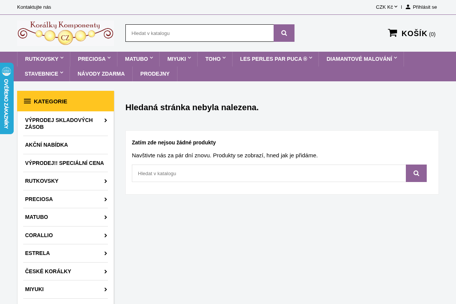Expand the MIYUKI top menu chevron
The image size is (456, 304).
[189, 58]
